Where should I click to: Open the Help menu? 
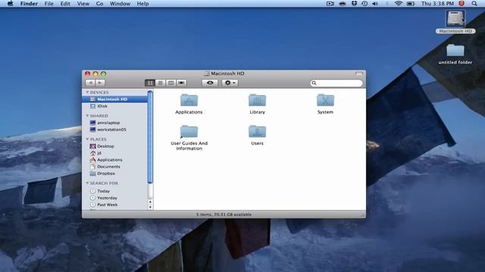(142, 4)
